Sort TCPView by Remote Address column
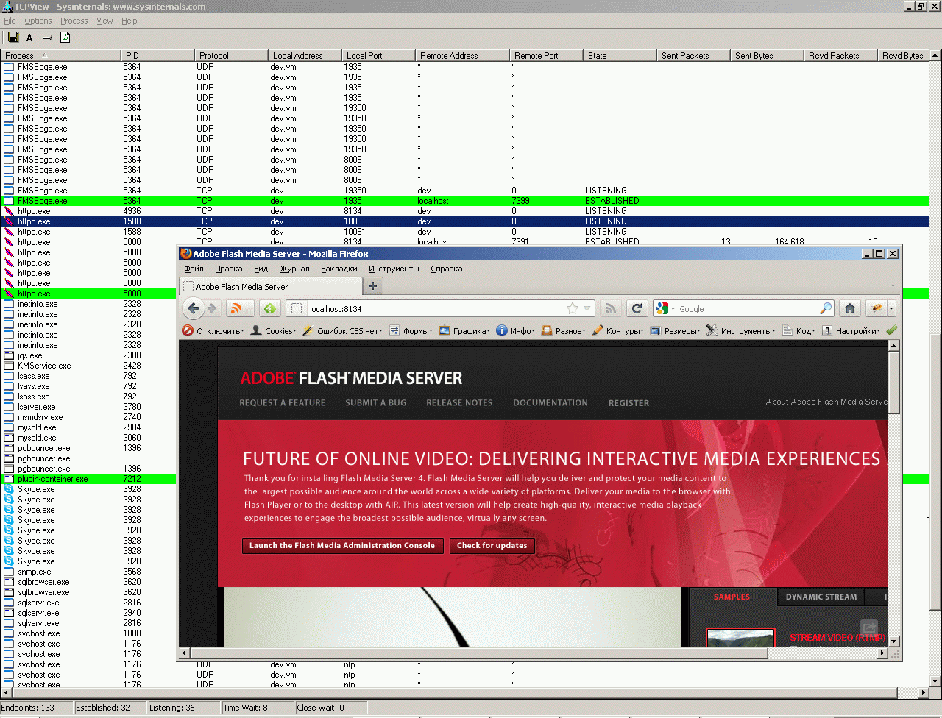 (x=462, y=55)
